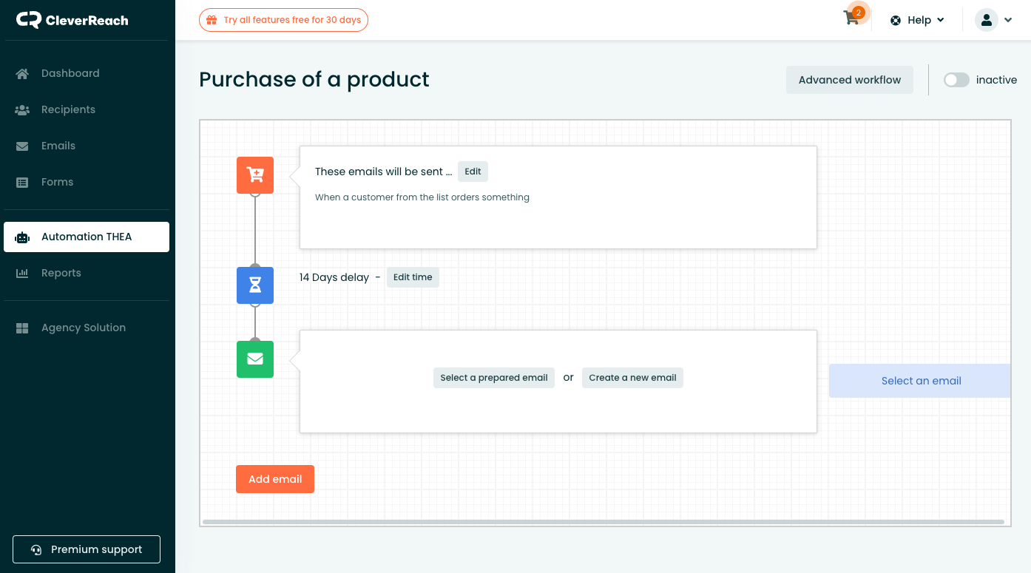Screen dimensions: 1031x573
Task: Expand the account dropdown chevron
Action: coord(1008,20)
